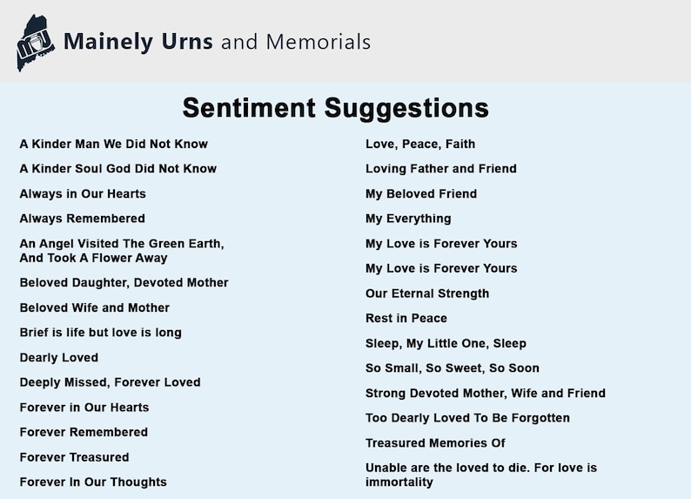The height and width of the screenshot is (499, 691).
Task: Select 'Brief is life but love is long'
Action: point(100,333)
